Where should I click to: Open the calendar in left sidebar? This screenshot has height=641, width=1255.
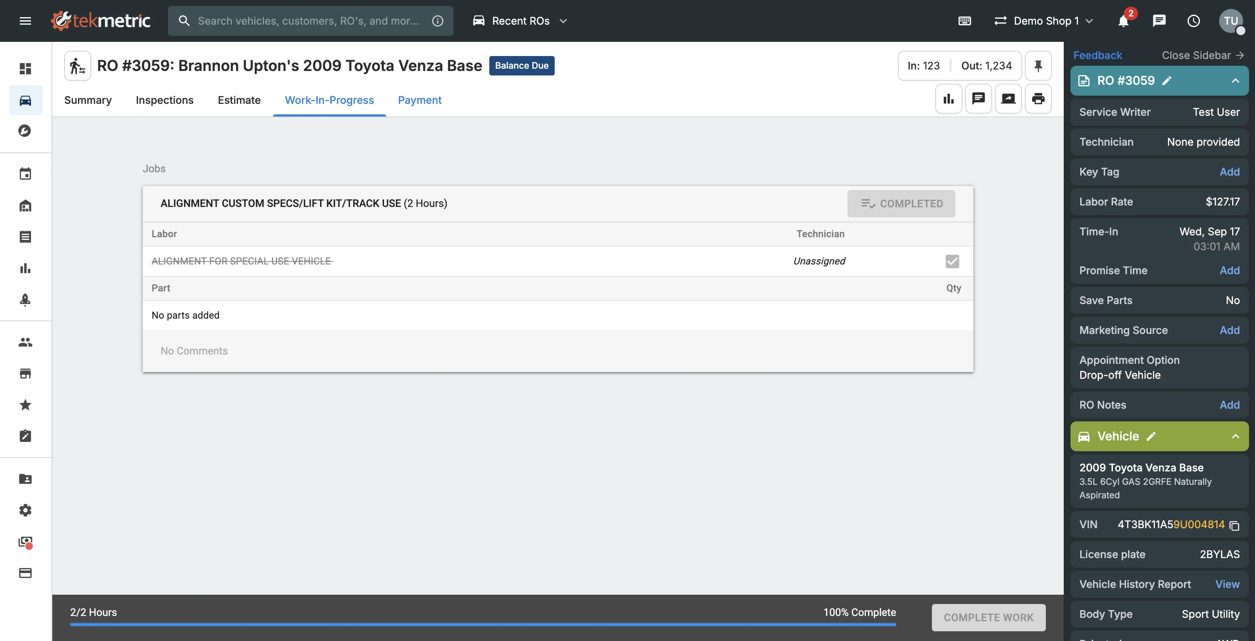(25, 174)
